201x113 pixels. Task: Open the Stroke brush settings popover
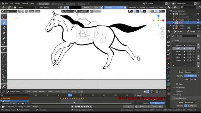143,8
